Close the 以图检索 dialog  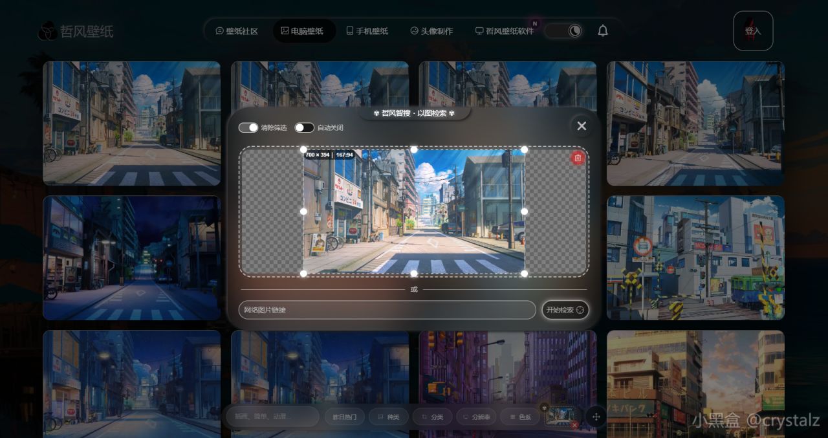click(582, 126)
